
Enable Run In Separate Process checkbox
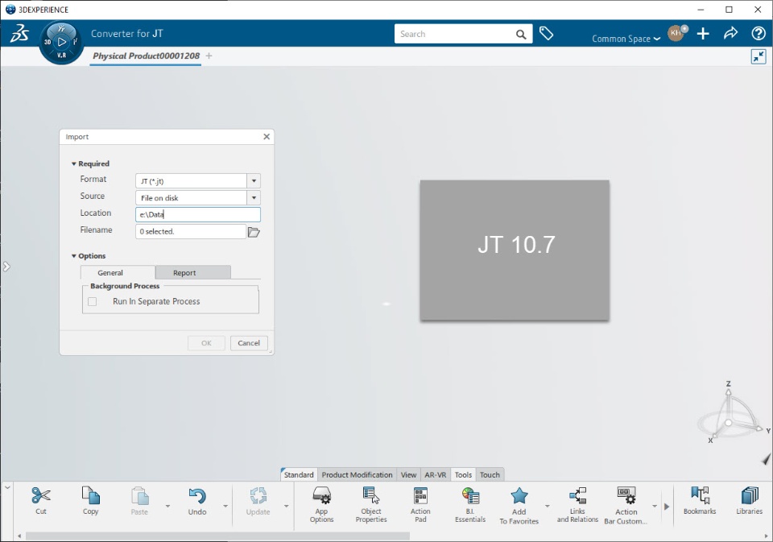tap(92, 301)
